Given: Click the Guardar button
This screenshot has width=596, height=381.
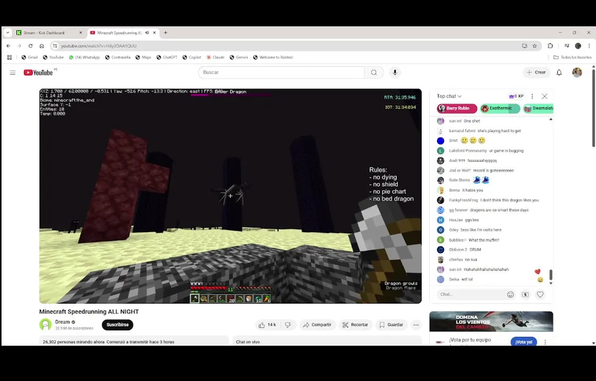Looking at the screenshot, I should click(392, 325).
